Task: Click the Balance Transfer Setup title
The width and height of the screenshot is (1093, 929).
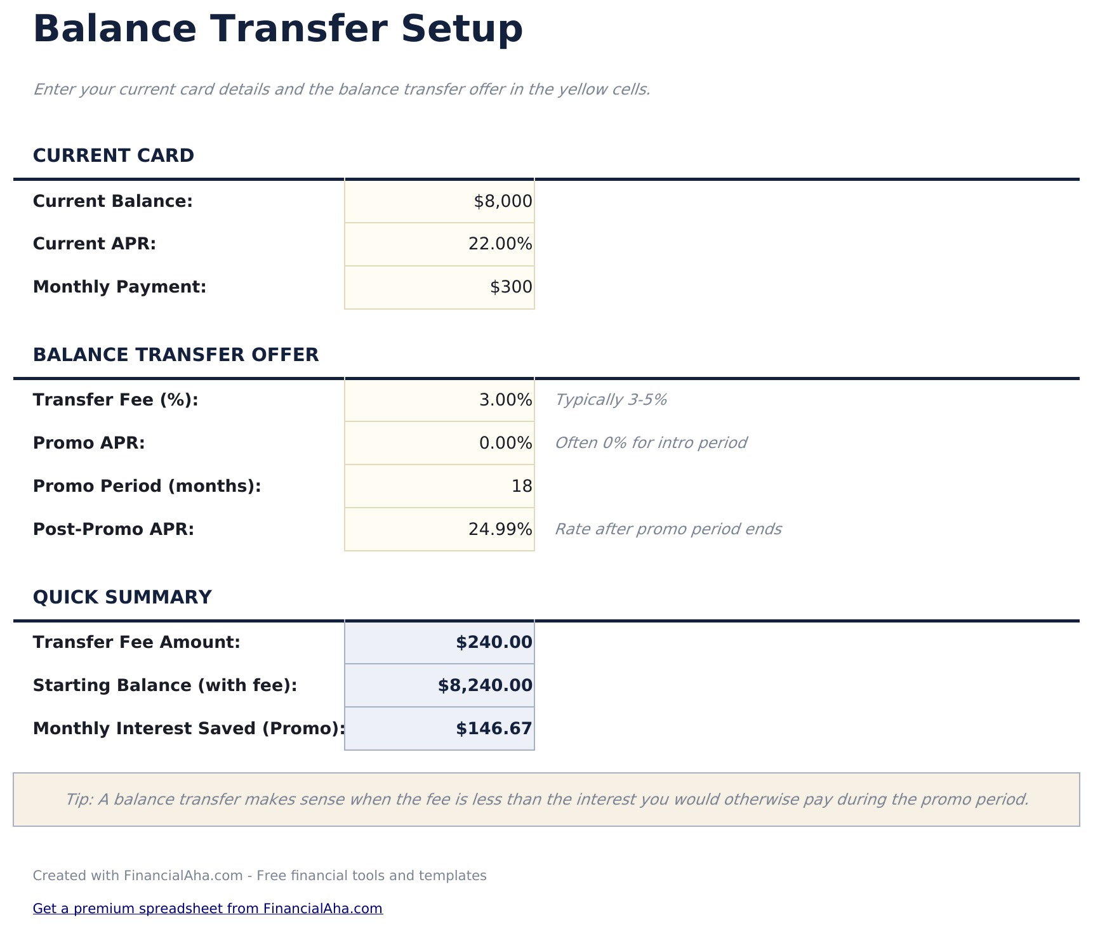Action: point(278,29)
